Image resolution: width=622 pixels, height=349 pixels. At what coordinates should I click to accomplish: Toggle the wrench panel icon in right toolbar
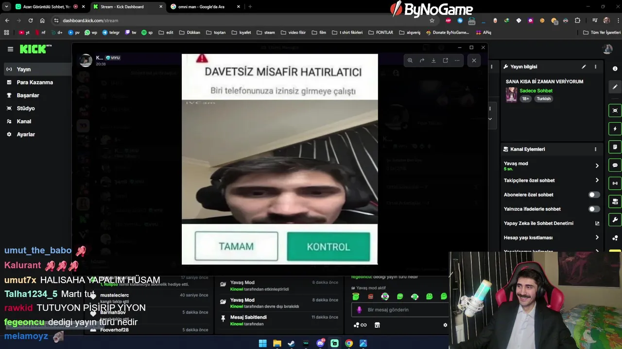click(615, 220)
